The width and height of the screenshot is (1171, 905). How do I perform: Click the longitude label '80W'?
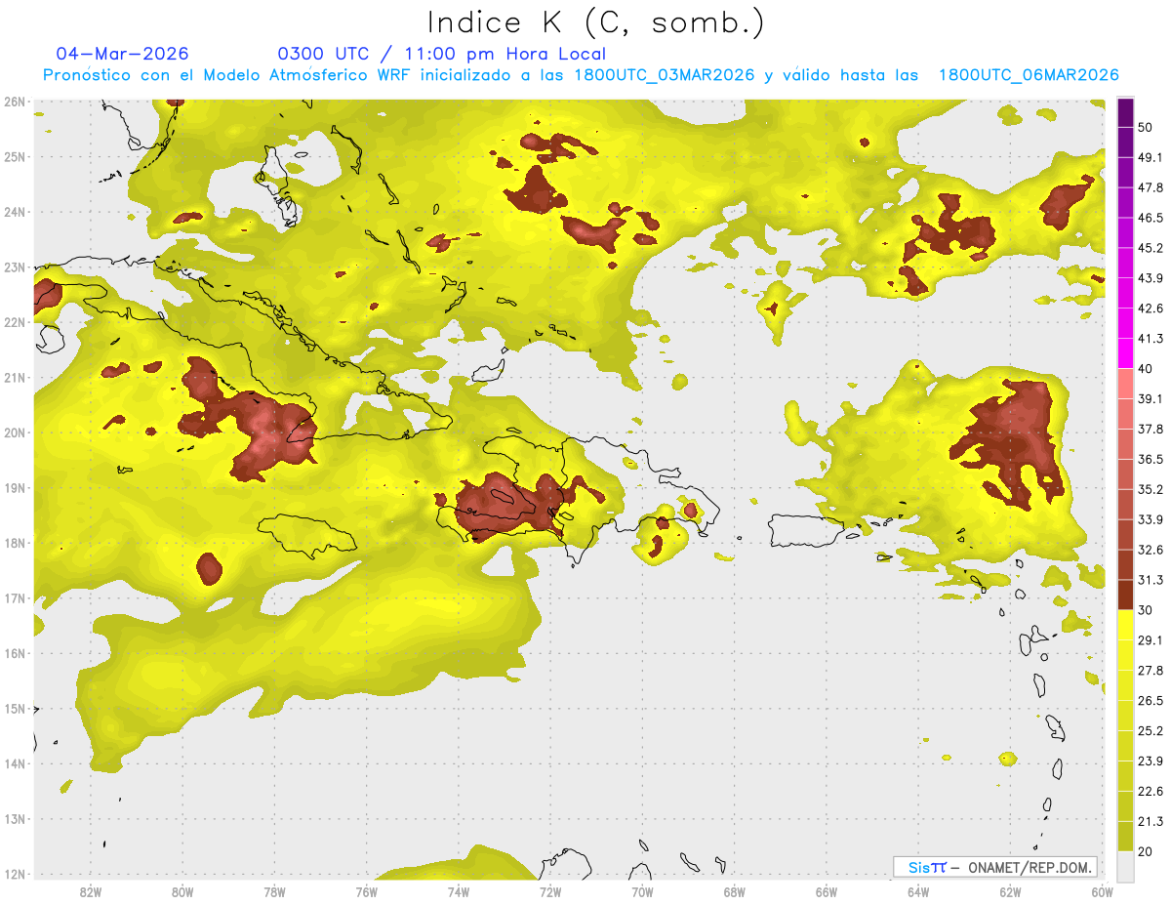[182, 891]
